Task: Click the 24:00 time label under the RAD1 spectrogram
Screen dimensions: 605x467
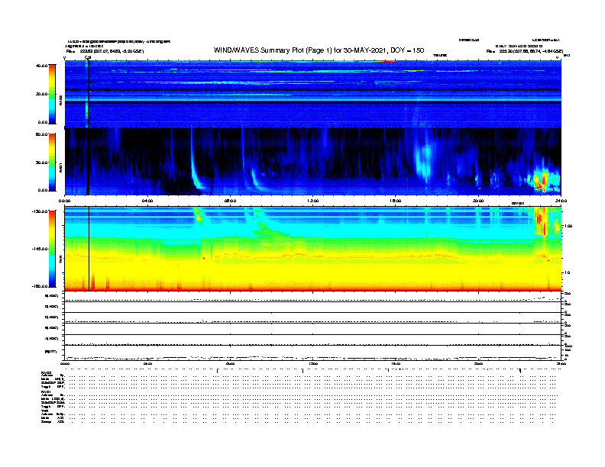Action: tap(561, 201)
